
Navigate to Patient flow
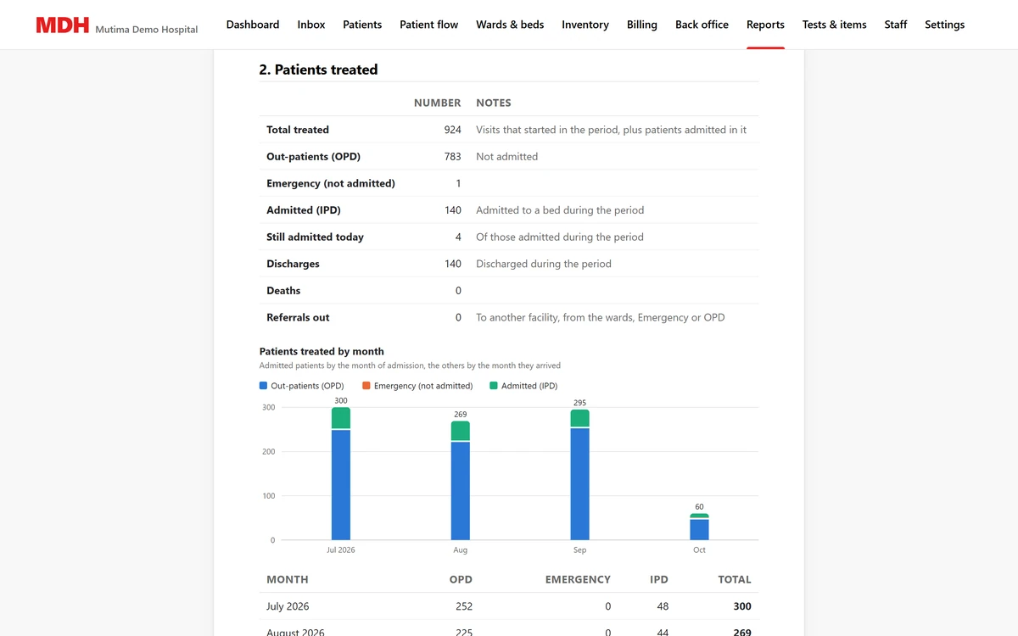[429, 25]
